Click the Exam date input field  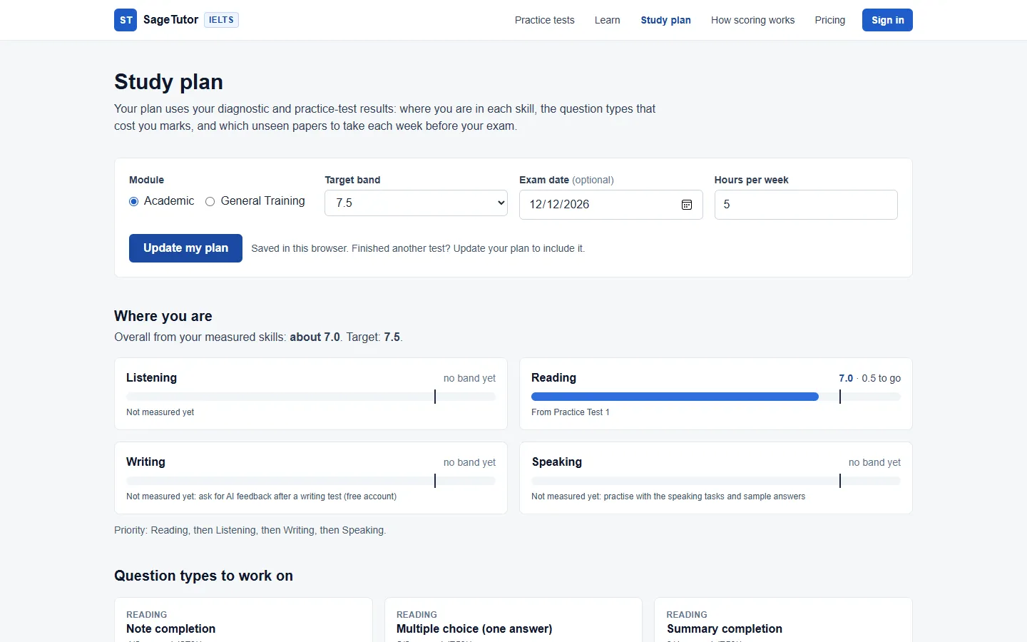click(610, 205)
